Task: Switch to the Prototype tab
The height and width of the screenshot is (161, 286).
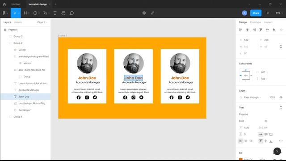Action: point(255,22)
